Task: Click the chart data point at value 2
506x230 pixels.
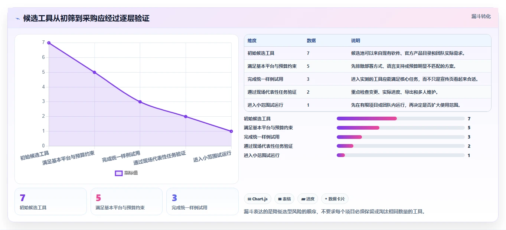Action: (x=186, y=117)
